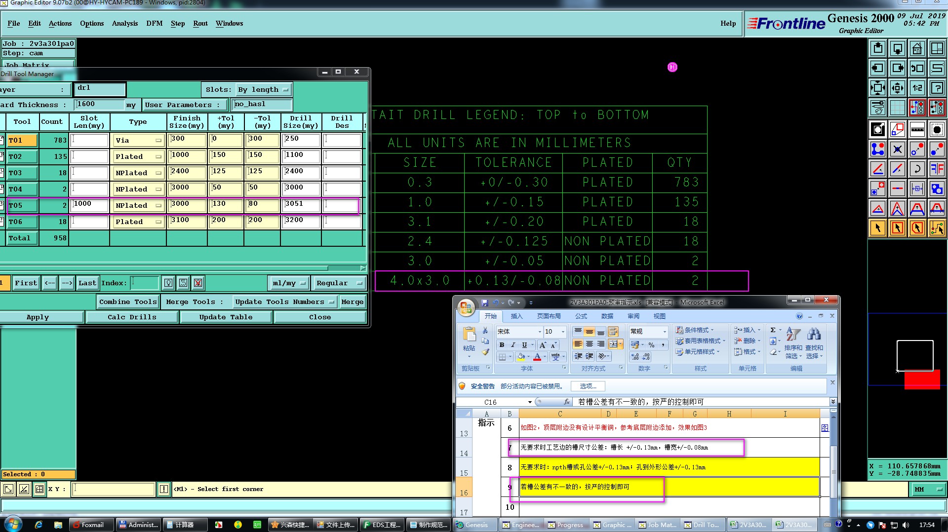Toggle Underline formatting in Excel
948x532 pixels.
click(524, 345)
